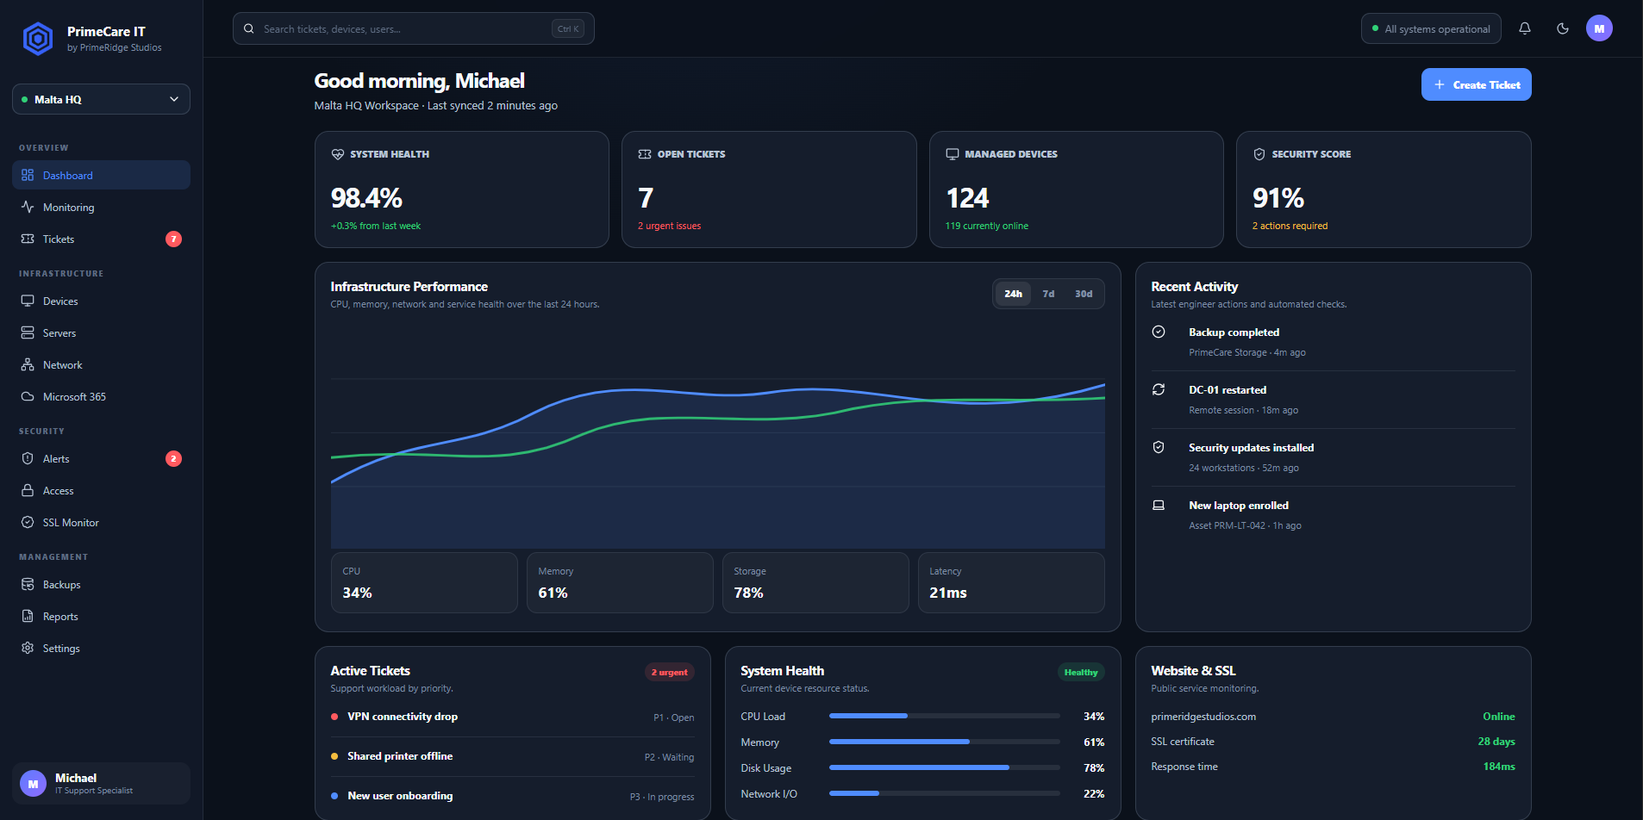1643x820 pixels.
Task: Click the New laptop enrolled laptop icon
Action: [1159, 505]
